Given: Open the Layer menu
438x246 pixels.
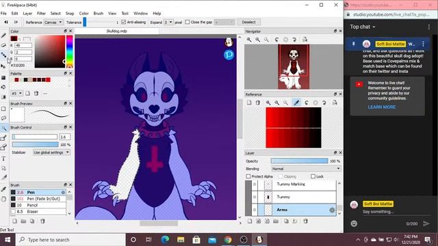Looking at the screenshot, I should (x=27, y=14).
